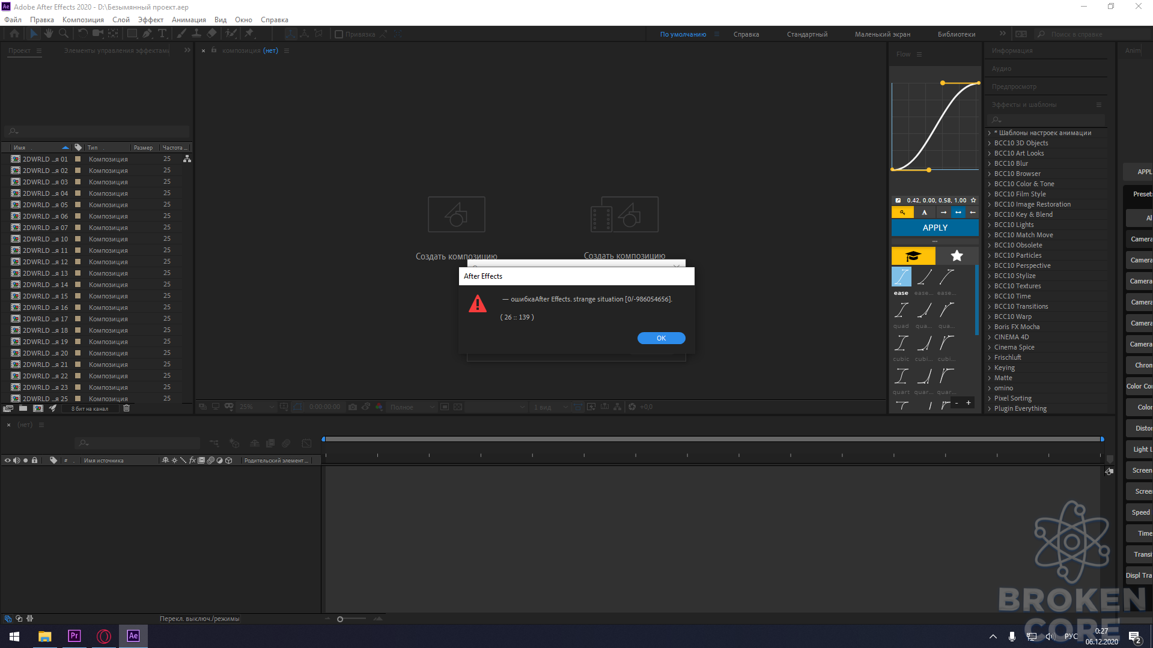1153x648 pixels.
Task: Click the delete trash icon in Project panel
Action: coord(126,408)
